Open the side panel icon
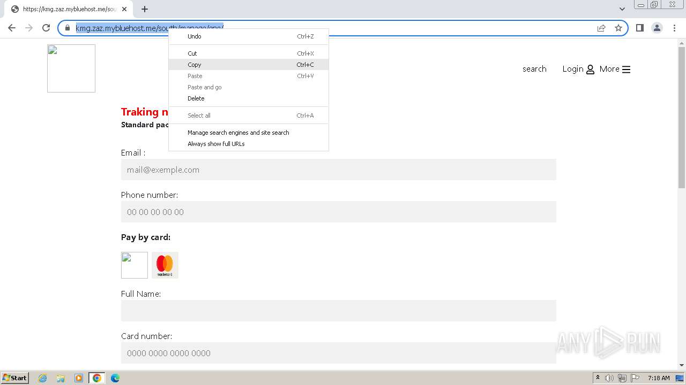The width and height of the screenshot is (686, 385). coord(640,28)
